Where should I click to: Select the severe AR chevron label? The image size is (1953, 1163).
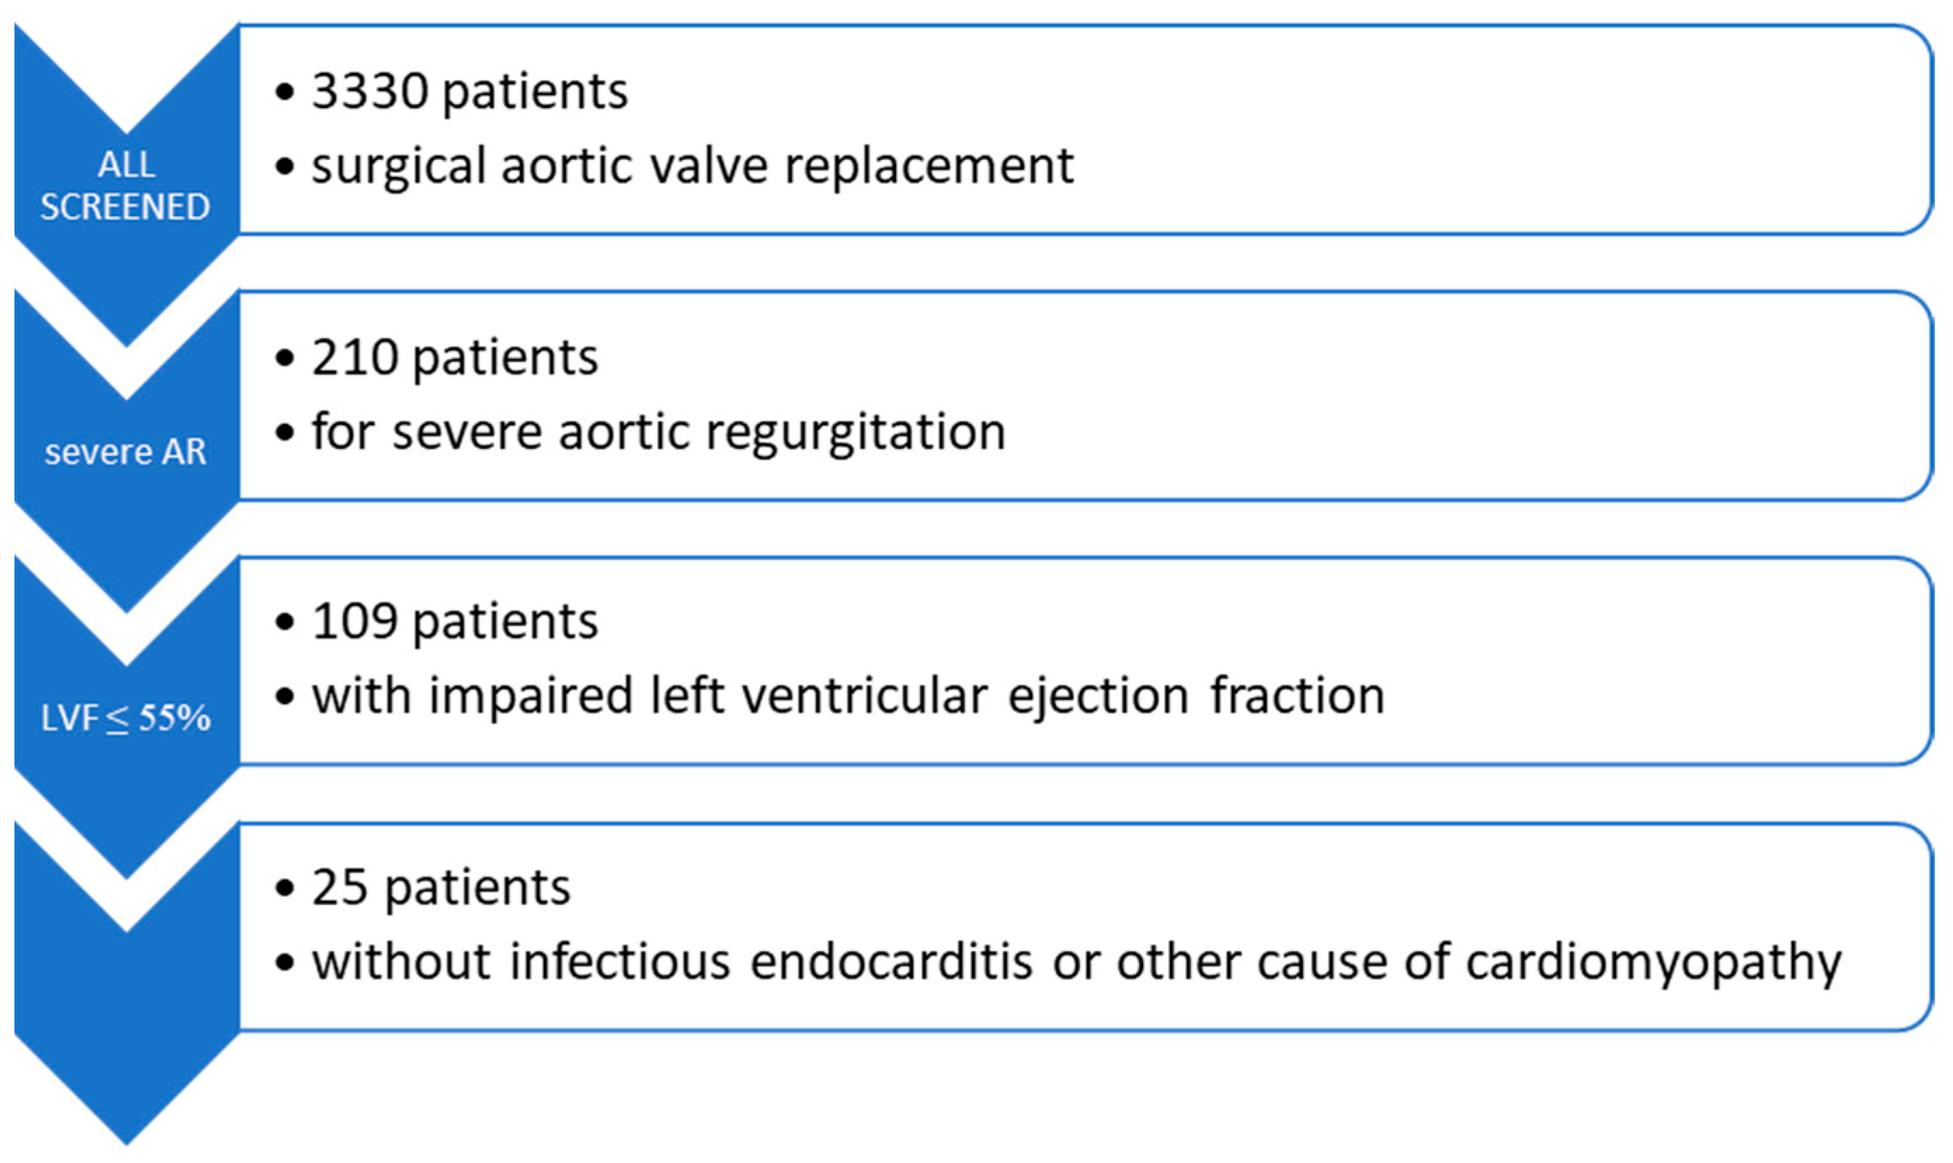(x=126, y=452)
